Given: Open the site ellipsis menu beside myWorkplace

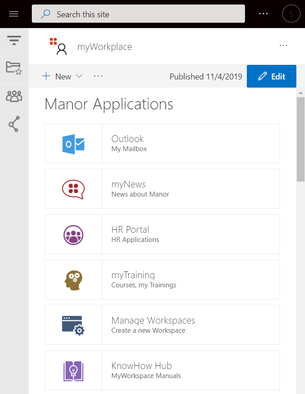Looking at the screenshot, I should (284, 45).
